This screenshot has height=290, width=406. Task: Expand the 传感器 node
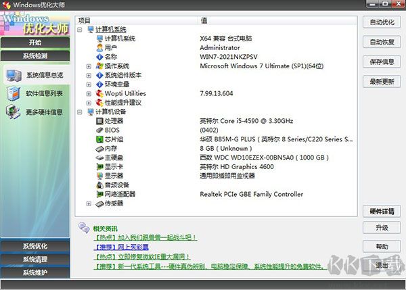tap(89, 203)
